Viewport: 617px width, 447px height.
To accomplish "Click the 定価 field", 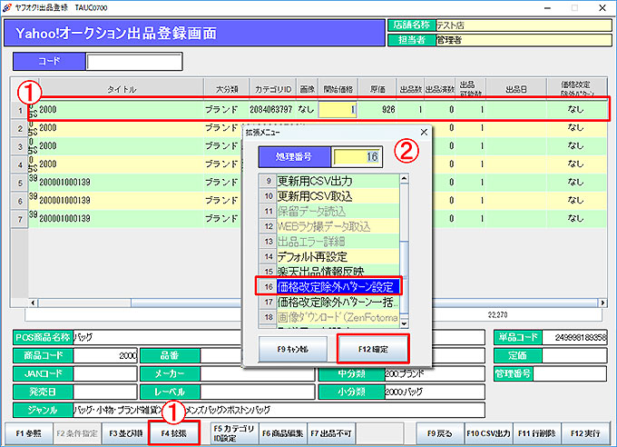I will pos(574,355).
